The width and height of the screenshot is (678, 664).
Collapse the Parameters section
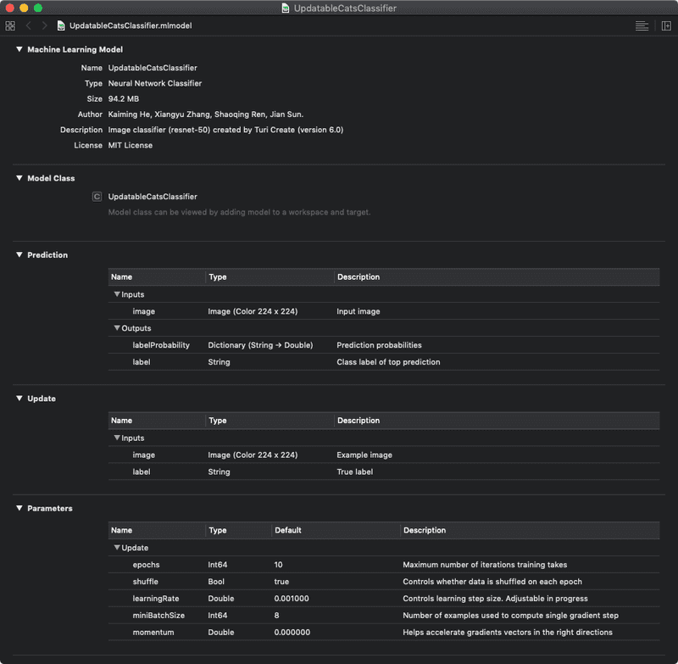point(19,508)
